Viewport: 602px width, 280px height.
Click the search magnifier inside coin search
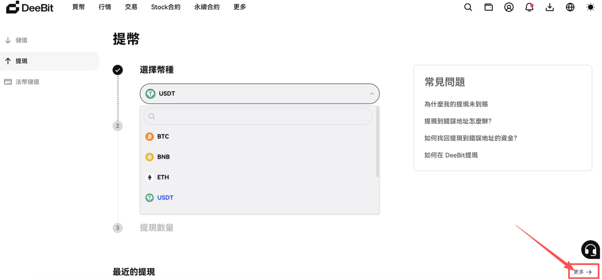pyautogui.click(x=151, y=117)
